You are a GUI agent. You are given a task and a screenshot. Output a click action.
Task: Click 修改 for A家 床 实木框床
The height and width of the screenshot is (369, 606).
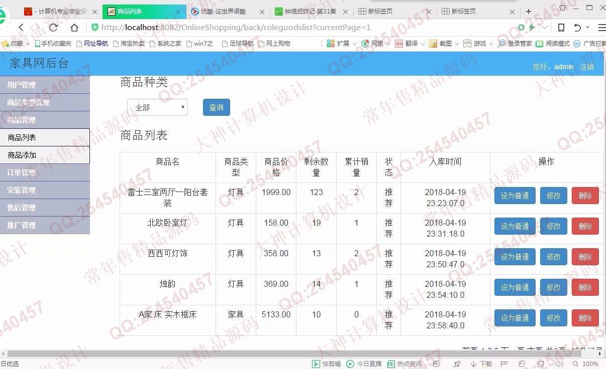[x=553, y=318]
